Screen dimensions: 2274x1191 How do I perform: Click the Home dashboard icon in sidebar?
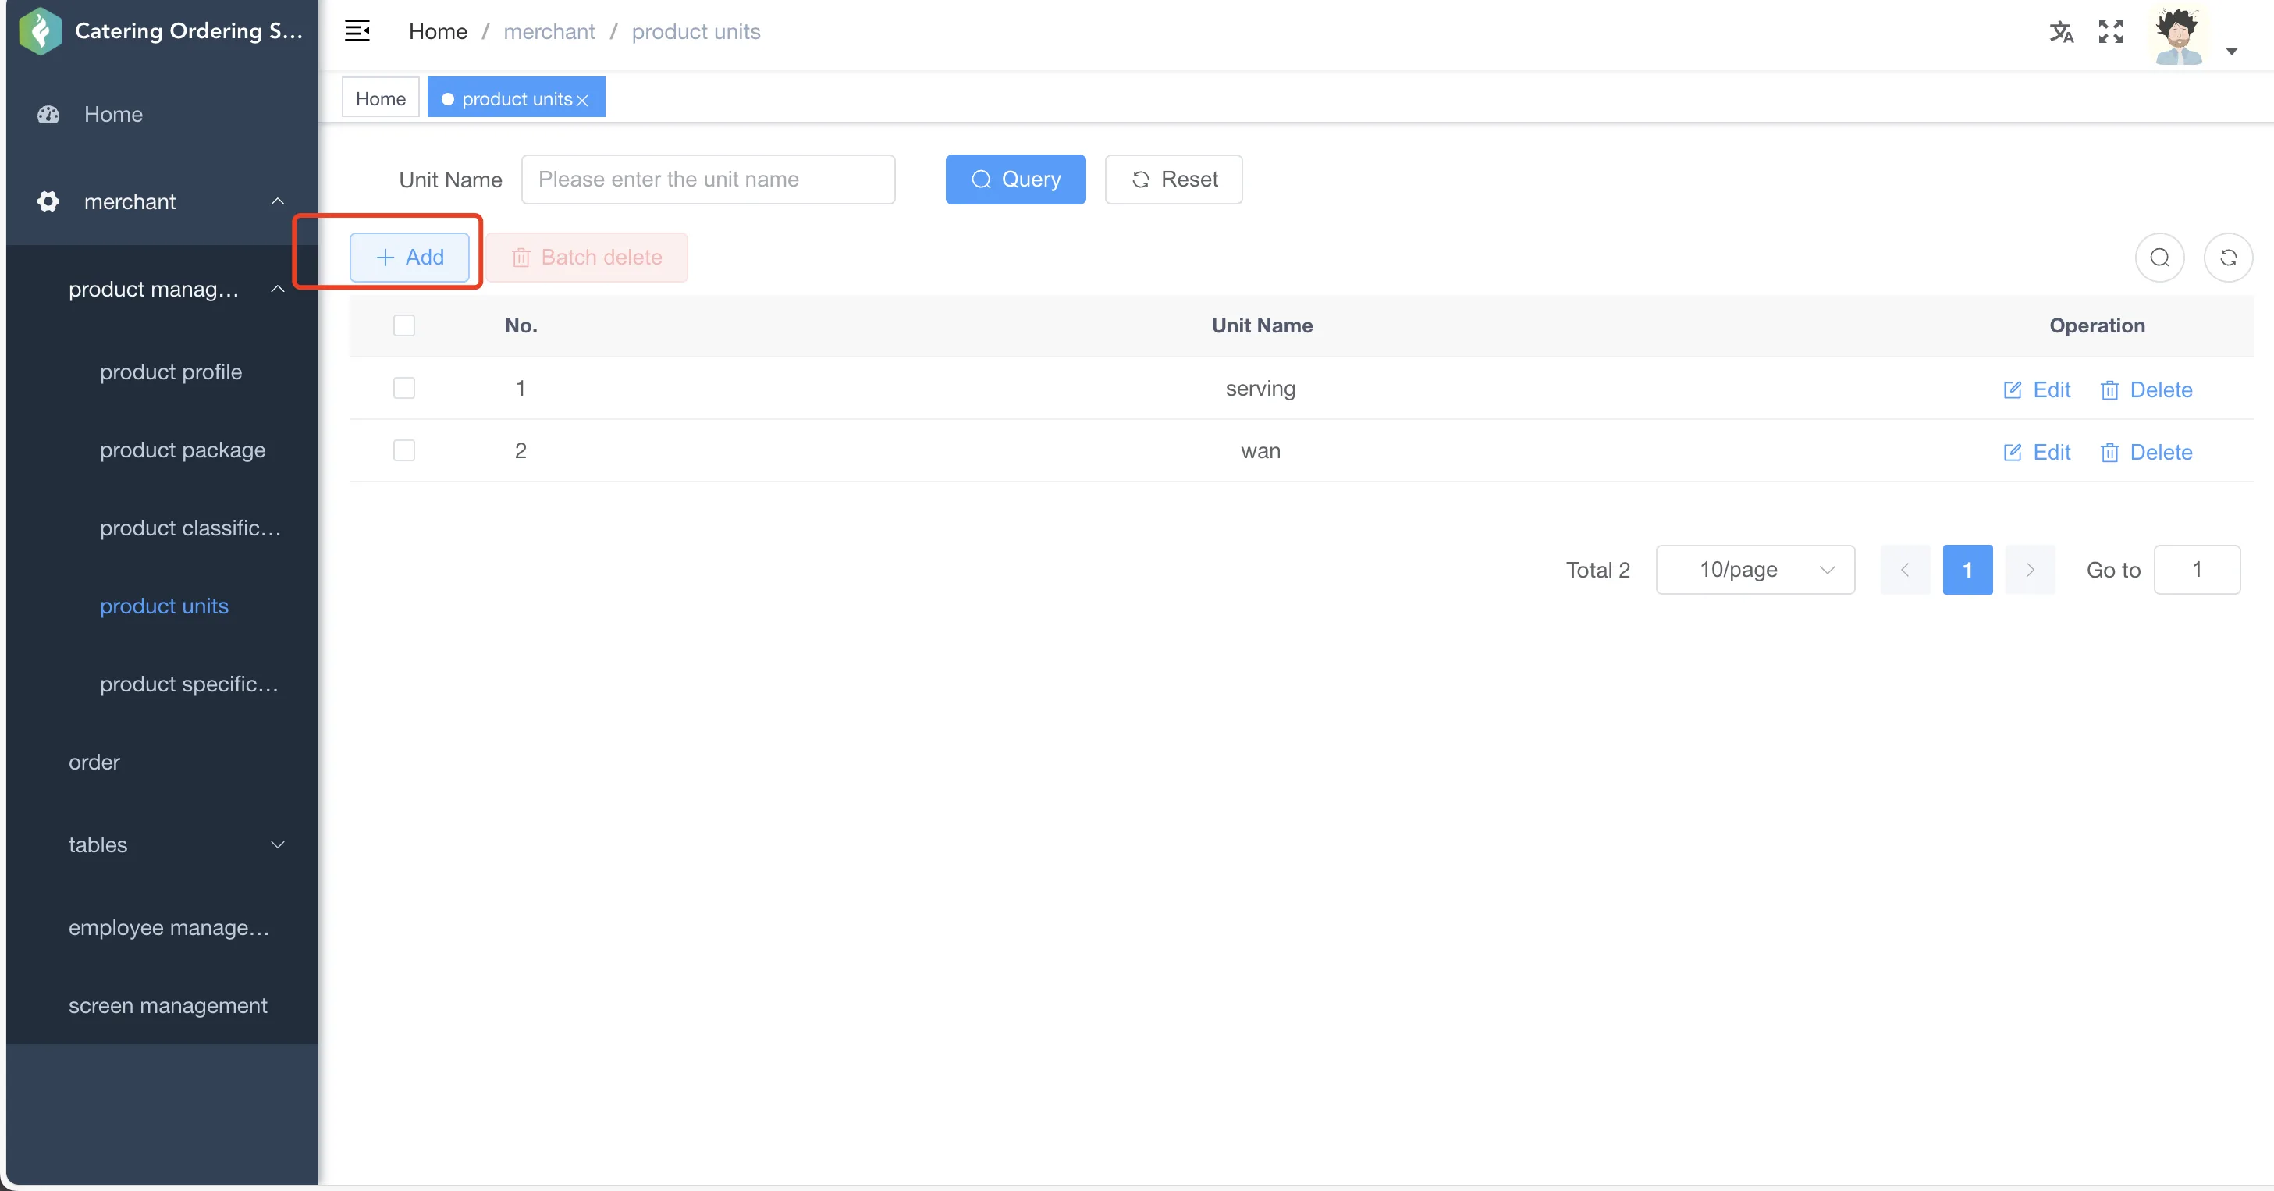pyautogui.click(x=48, y=114)
